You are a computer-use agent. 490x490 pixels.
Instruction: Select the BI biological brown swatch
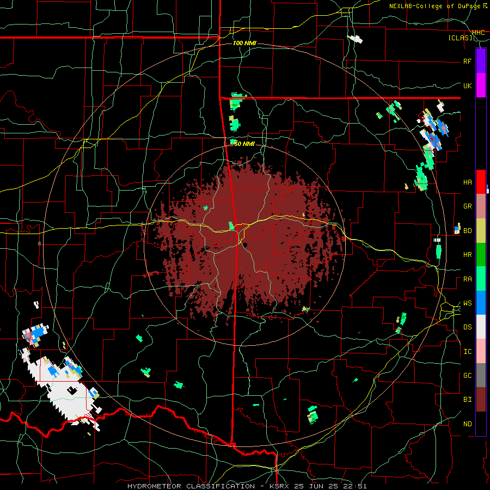[x=481, y=400]
